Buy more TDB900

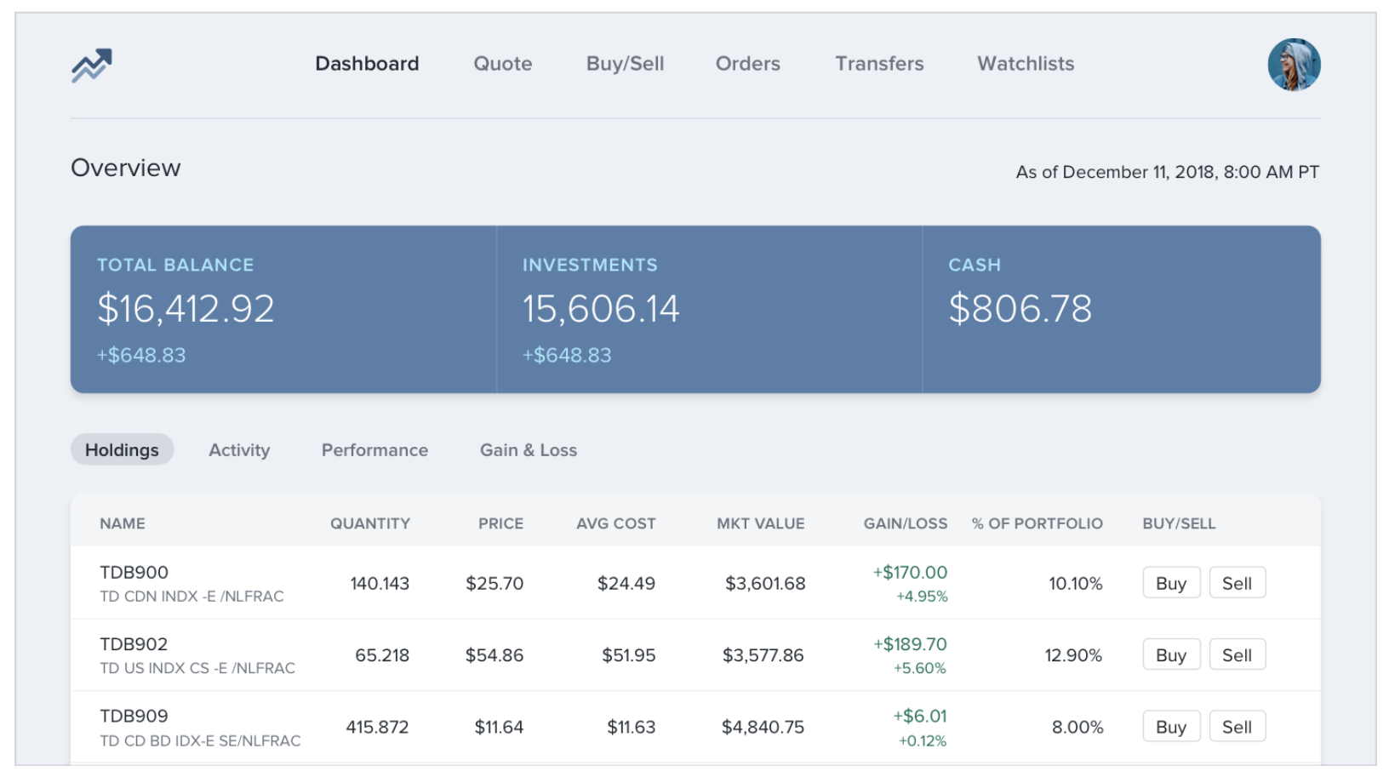pyautogui.click(x=1171, y=583)
